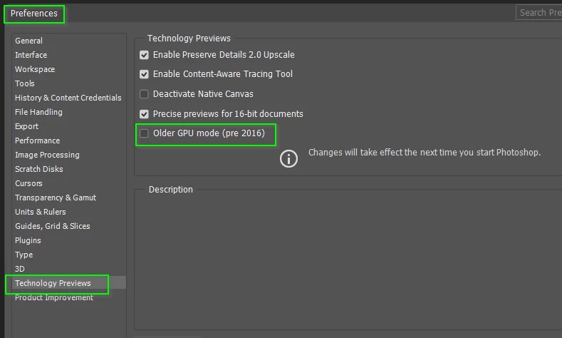The height and width of the screenshot is (338, 562).
Task: Open History & Content Credentials preferences
Action: 68,98
